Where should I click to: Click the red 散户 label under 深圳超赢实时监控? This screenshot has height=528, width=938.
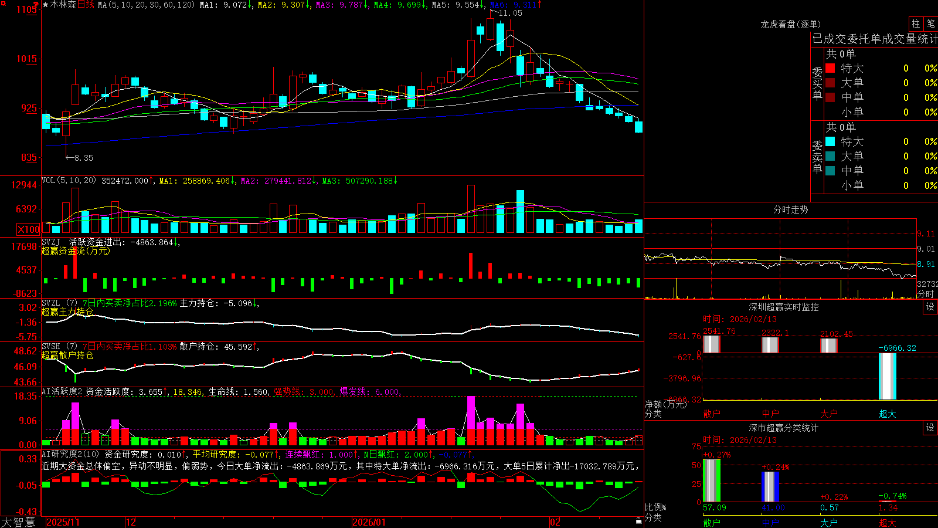[712, 414]
